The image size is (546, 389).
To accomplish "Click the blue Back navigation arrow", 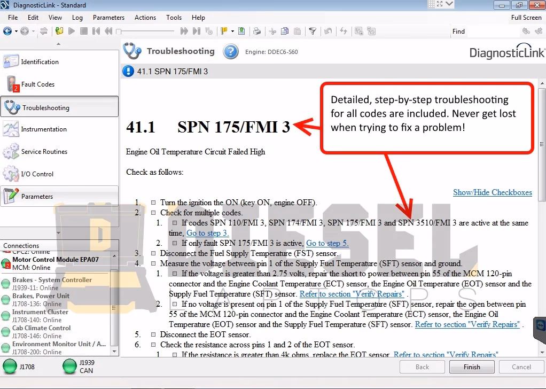I will coord(7,31).
